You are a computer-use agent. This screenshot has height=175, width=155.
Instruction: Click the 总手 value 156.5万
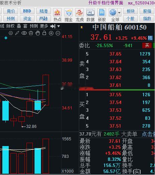click(112, 165)
